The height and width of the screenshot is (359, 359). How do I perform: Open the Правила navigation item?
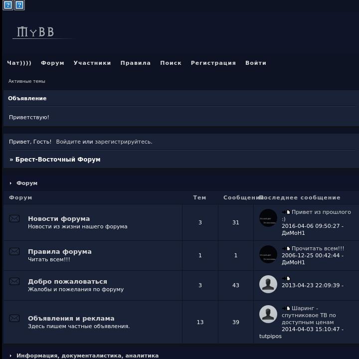pyautogui.click(x=136, y=63)
